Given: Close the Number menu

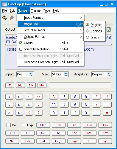Looking at the screenshot, I should tap(23, 10).
